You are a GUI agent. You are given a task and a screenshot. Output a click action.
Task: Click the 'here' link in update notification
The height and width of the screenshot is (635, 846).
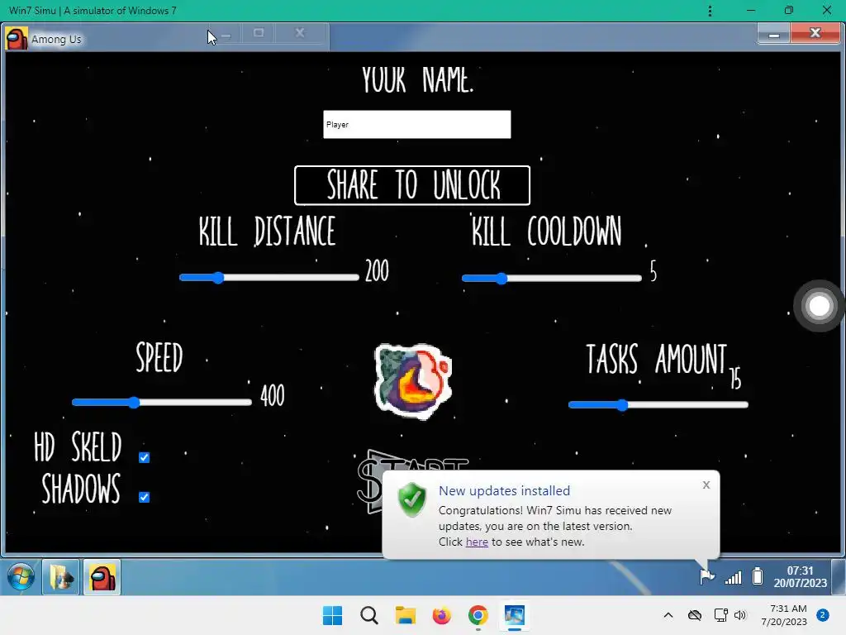477,542
